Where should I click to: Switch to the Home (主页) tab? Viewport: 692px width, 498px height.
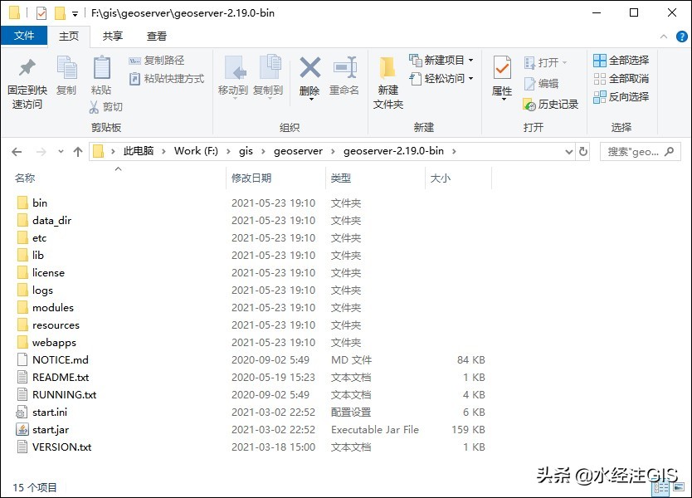tap(69, 37)
